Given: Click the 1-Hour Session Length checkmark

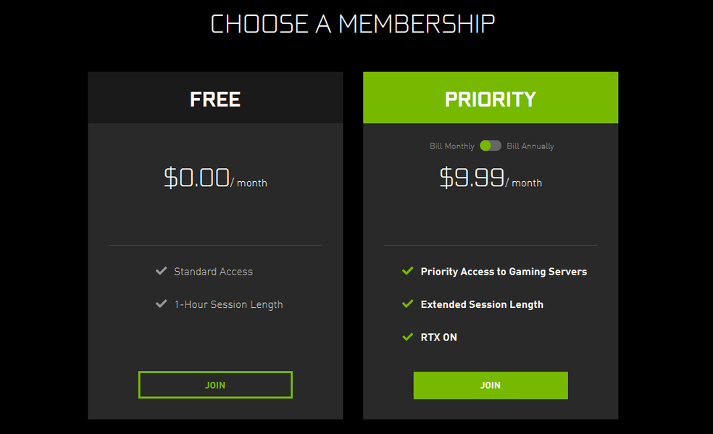Looking at the screenshot, I should coord(161,304).
